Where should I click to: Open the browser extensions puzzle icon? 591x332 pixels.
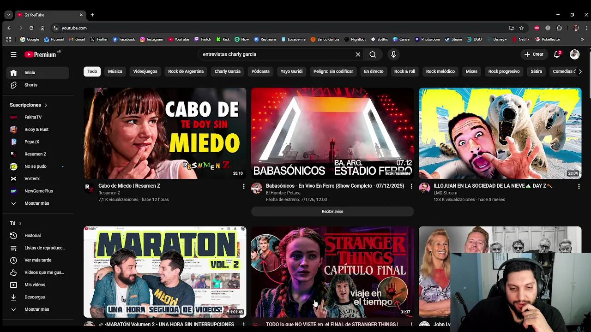click(x=559, y=28)
